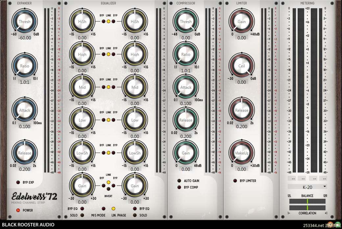The image size is (342, 229).
Task: Toggle the LINK LED for EQ Gain
Action: 109,182
